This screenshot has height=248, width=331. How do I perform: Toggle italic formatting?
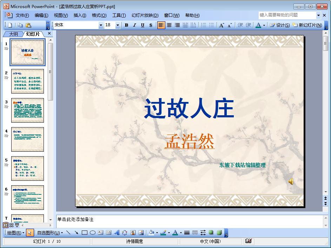[x=134, y=25]
